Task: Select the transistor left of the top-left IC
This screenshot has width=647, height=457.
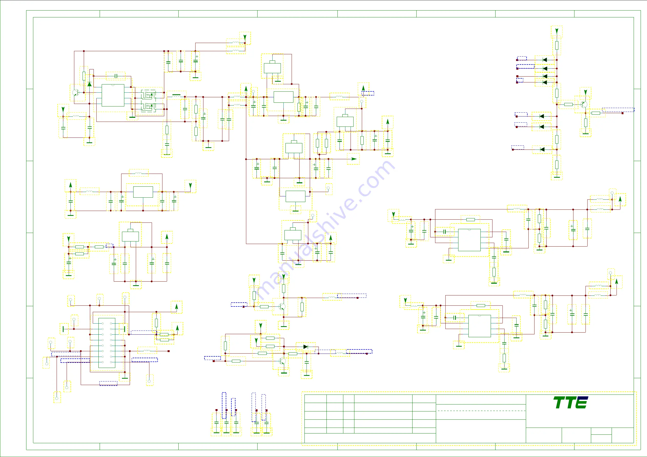Action: (x=76, y=92)
